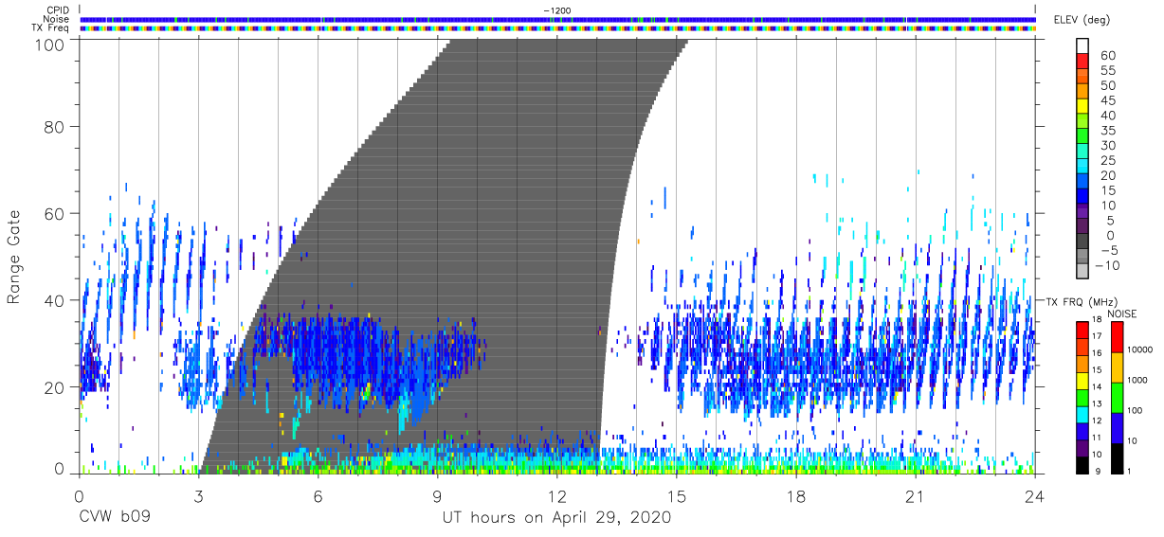Click the '60' tick on the Range Gate axis
1164x537 pixels.
[56, 213]
